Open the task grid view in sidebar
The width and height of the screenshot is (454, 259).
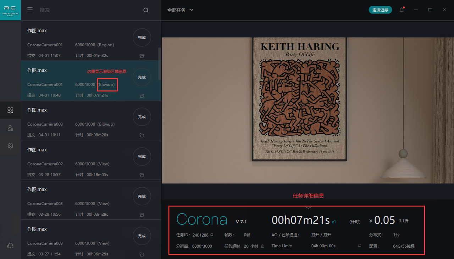coord(10,110)
